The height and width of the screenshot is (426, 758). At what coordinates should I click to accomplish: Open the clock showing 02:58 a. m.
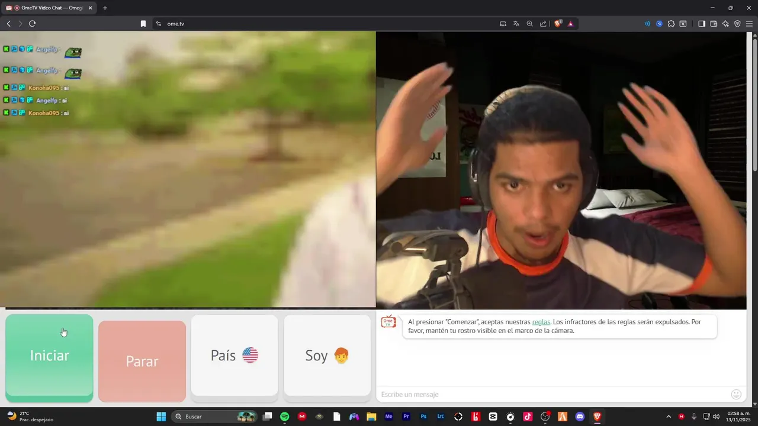pos(738,417)
